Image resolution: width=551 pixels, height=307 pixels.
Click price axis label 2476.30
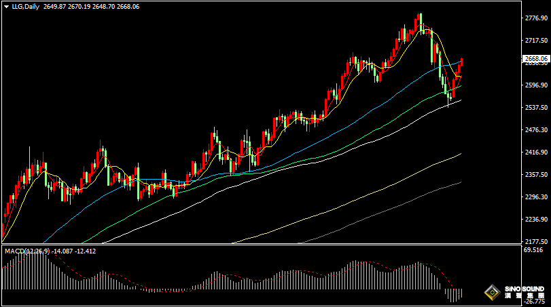[536, 129]
